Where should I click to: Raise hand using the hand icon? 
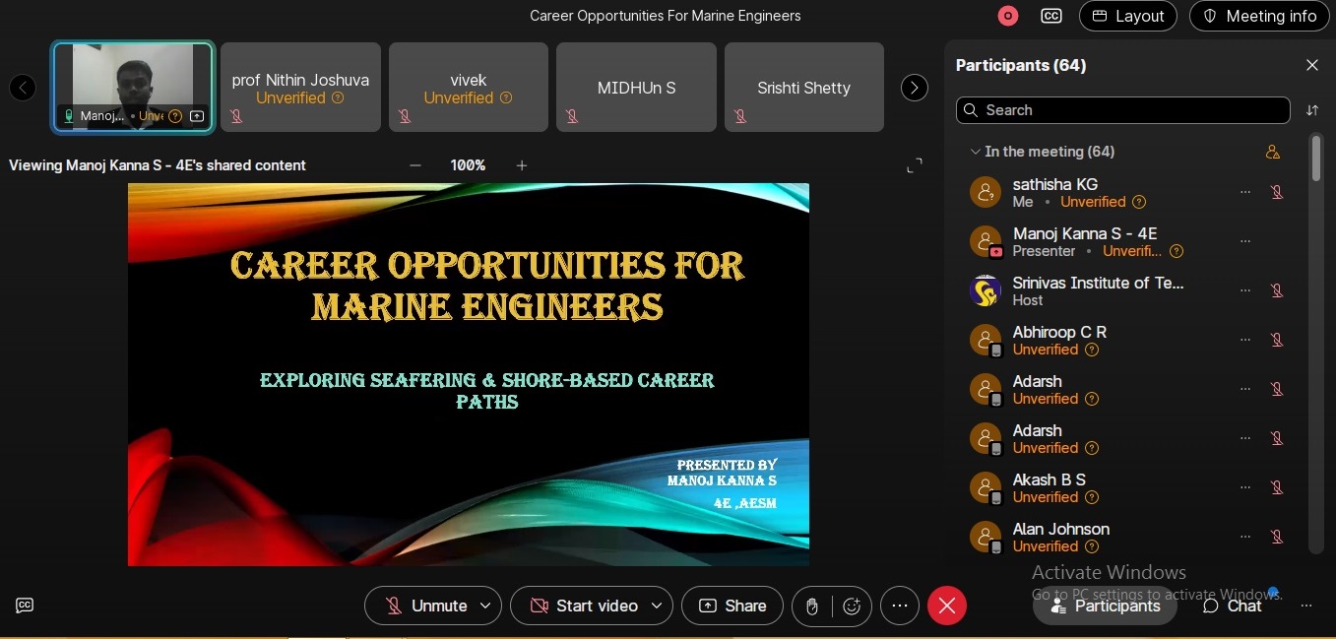coord(812,607)
